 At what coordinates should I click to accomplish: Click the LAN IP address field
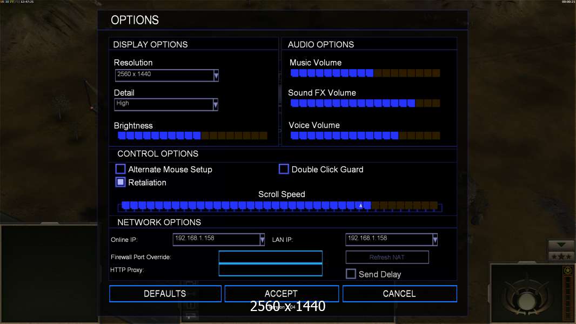[x=389, y=240]
